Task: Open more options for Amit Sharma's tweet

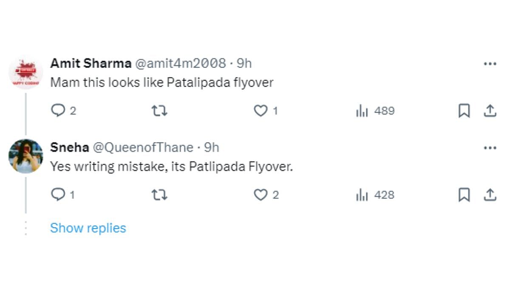Action: tap(490, 64)
